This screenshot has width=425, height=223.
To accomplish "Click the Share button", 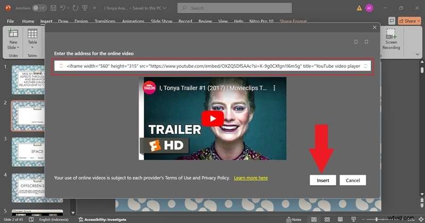I will coord(409,21).
